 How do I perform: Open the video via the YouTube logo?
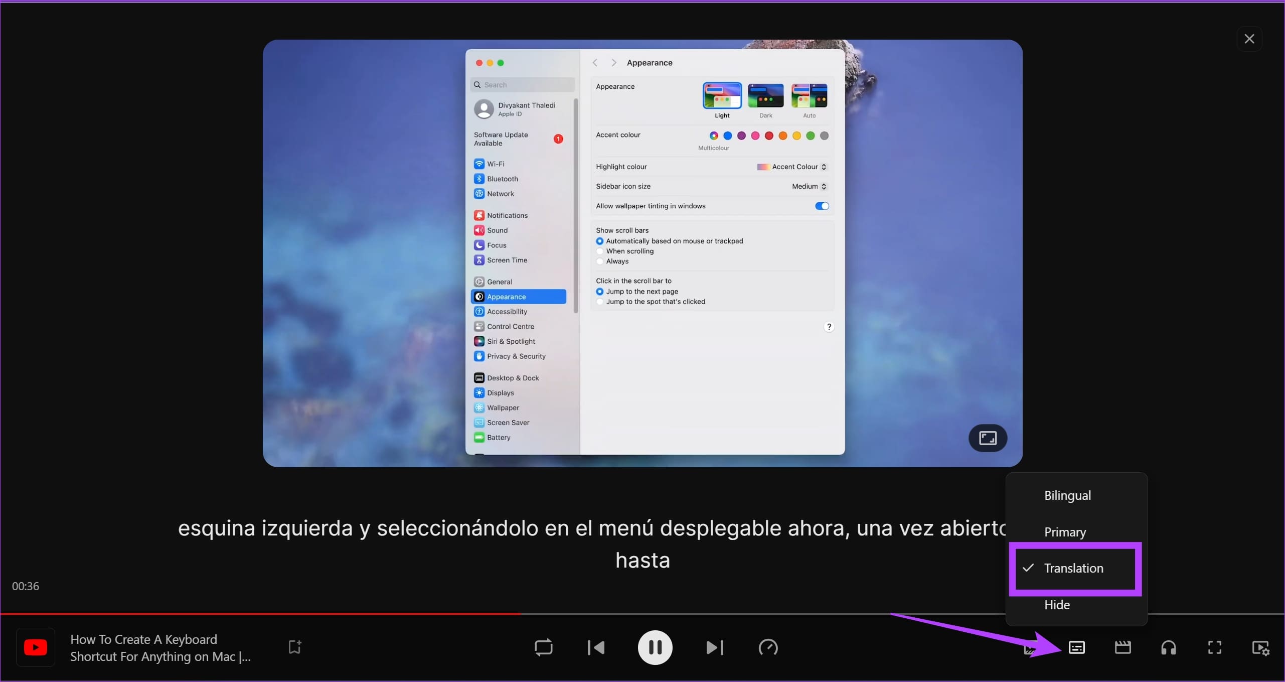click(x=35, y=647)
